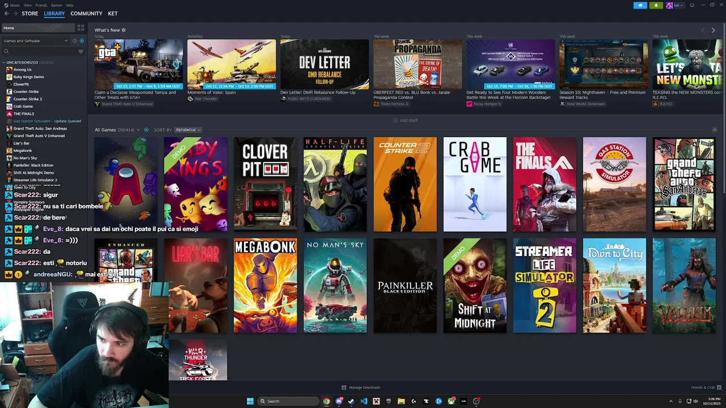Open the Help menu
Screen dimensions: 726x408
tap(69, 5)
